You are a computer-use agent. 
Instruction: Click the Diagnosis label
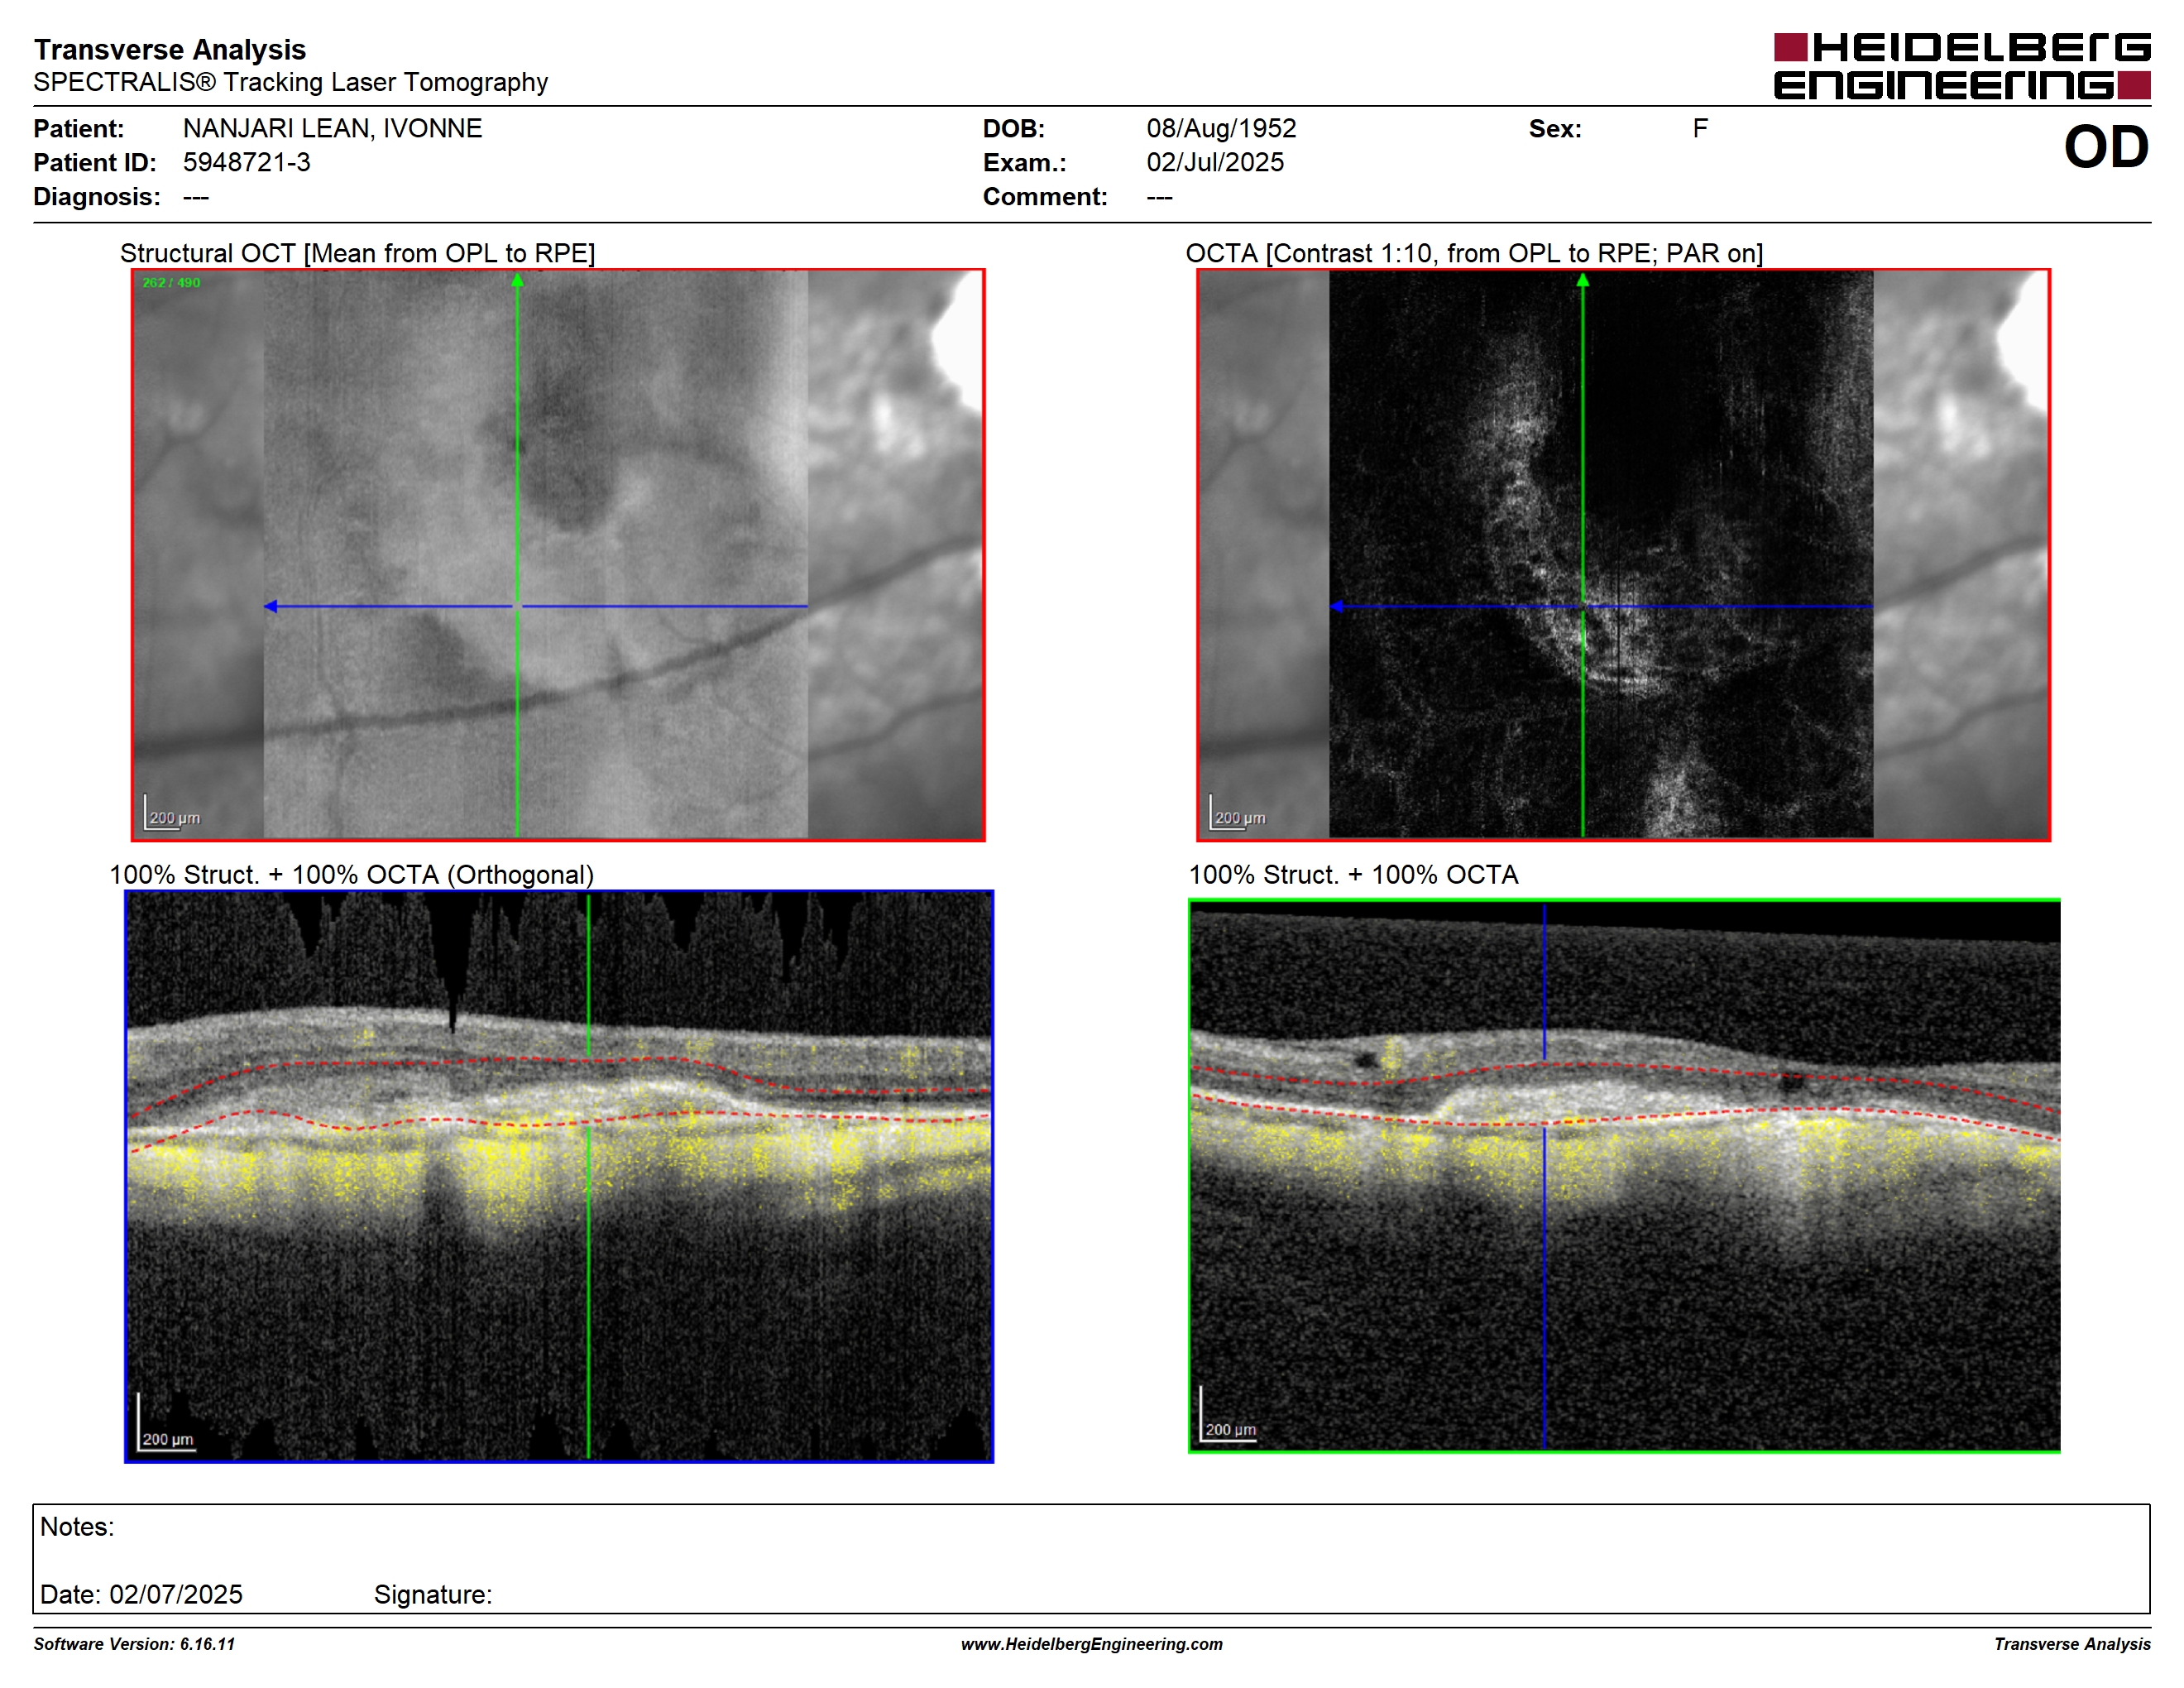pyautogui.click(x=96, y=196)
